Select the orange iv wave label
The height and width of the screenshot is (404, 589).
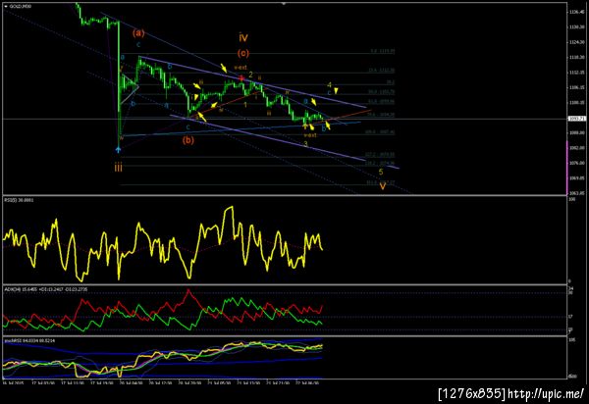[x=243, y=37]
